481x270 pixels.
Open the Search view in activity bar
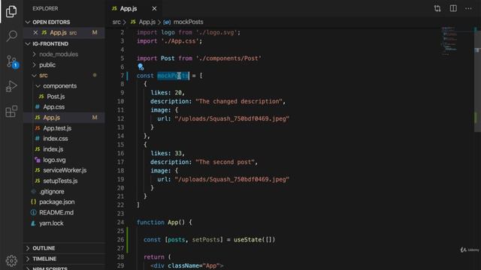pyautogui.click(x=11, y=36)
